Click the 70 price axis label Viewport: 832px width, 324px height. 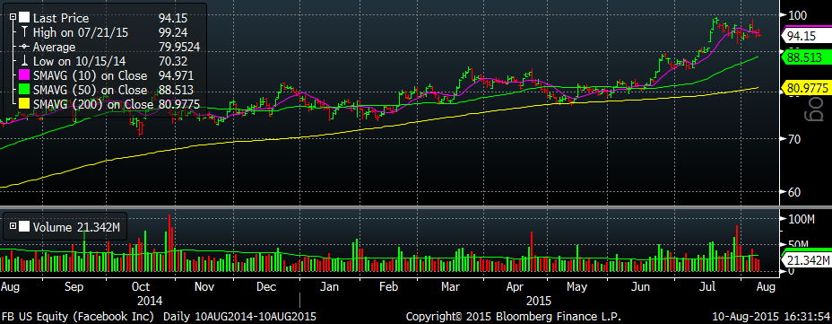click(793, 139)
